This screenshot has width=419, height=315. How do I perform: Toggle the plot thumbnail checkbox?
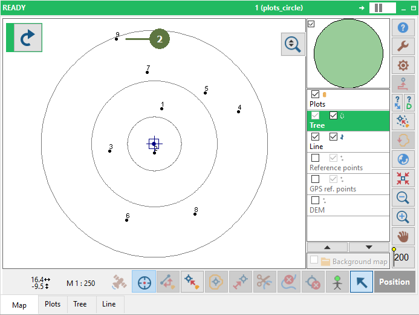311,24
